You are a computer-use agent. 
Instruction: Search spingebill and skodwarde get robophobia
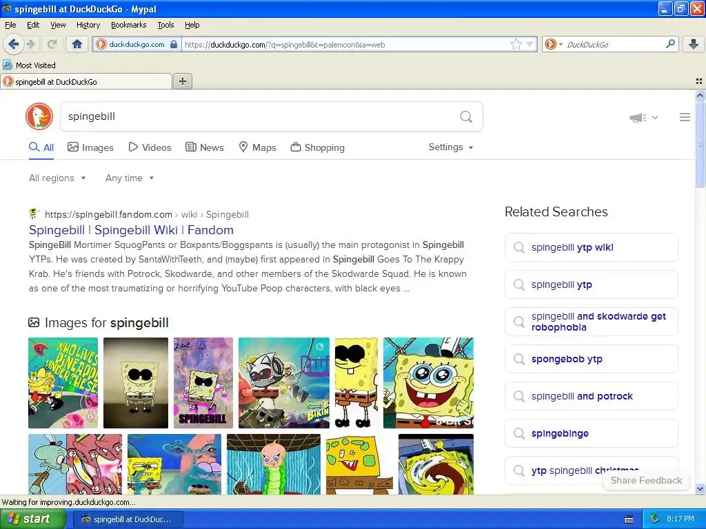point(591,322)
